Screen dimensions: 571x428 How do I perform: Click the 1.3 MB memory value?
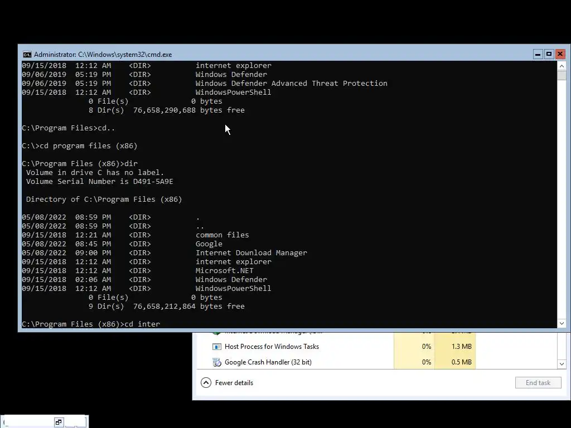tap(461, 347)
